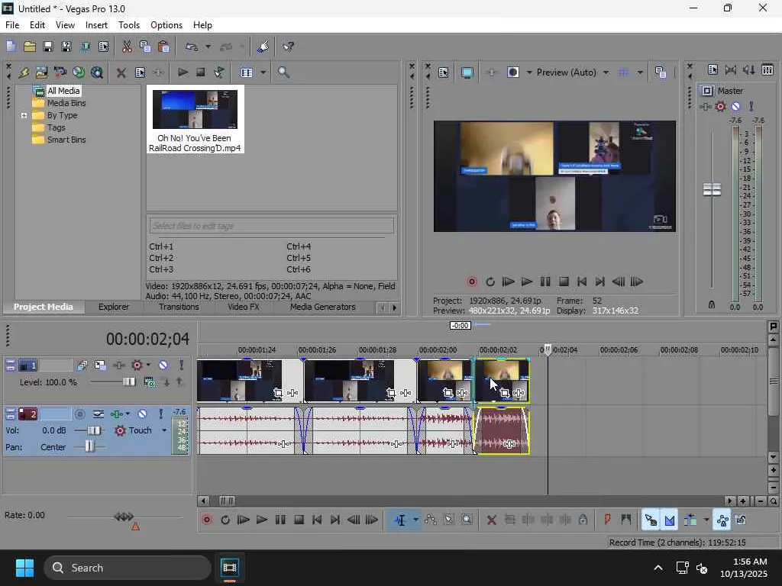The width and height of the screenshot is (782, 586).
Task: Click the Paste clipboard icon
Action: point(163,47)
